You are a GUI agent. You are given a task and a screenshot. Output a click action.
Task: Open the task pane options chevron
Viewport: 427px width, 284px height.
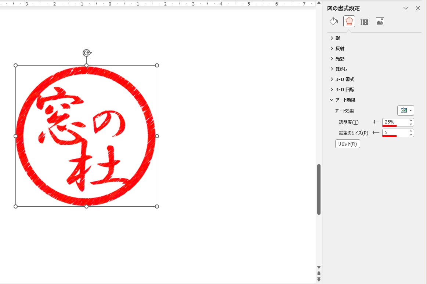(406, 8)
